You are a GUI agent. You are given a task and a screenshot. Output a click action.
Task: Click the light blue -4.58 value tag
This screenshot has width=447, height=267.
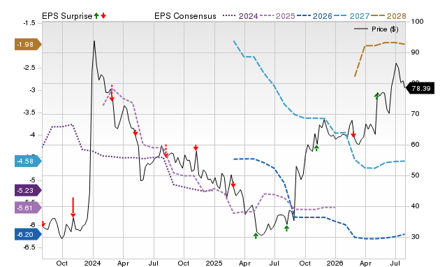tap(28, 161)
